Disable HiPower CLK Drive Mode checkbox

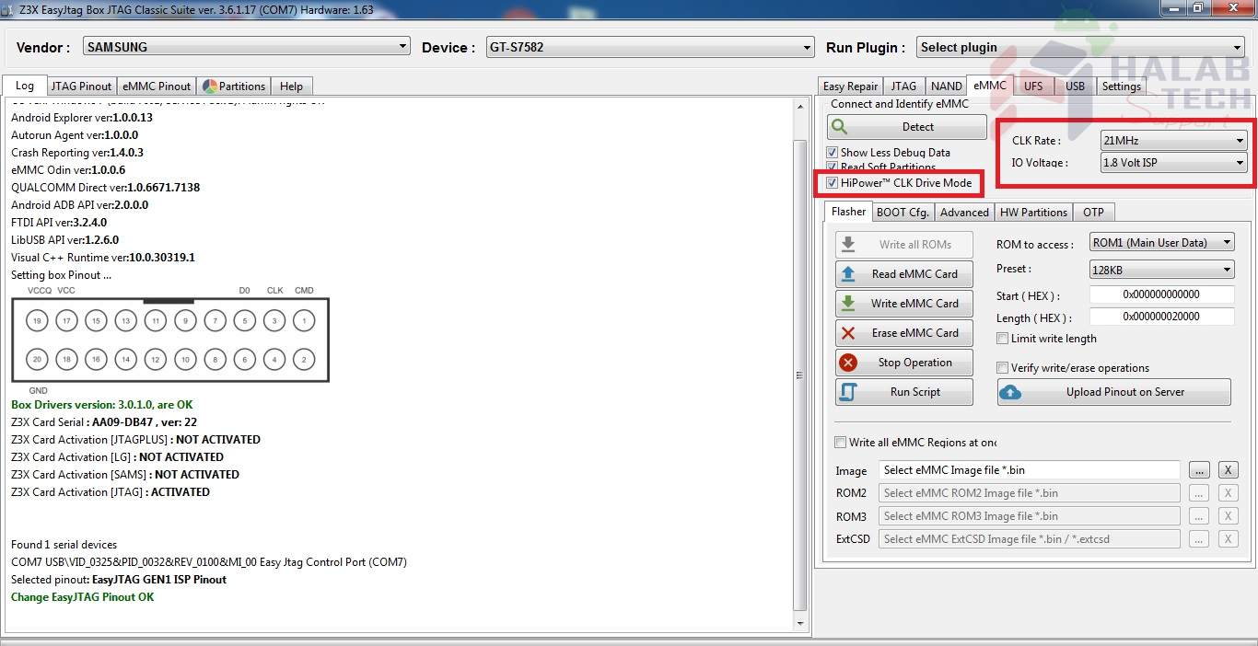833,183
